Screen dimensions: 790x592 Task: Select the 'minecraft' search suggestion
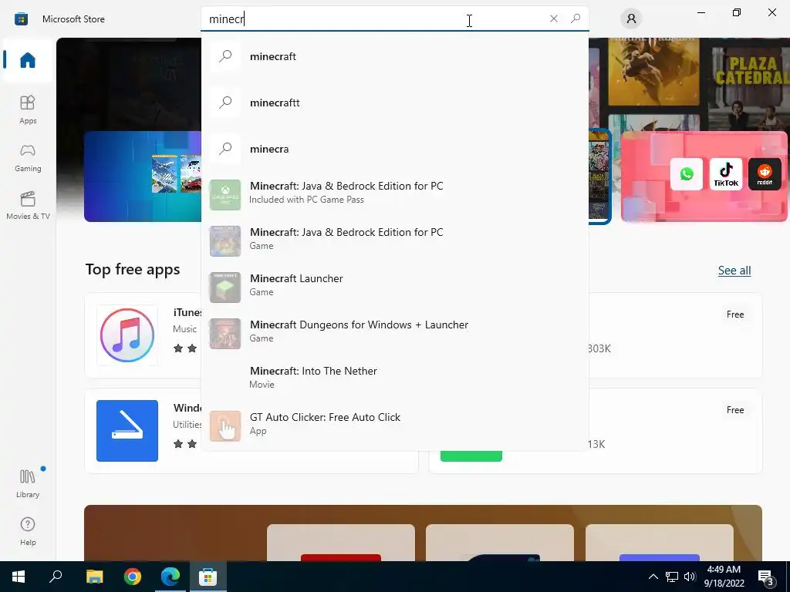pos(394,56)
